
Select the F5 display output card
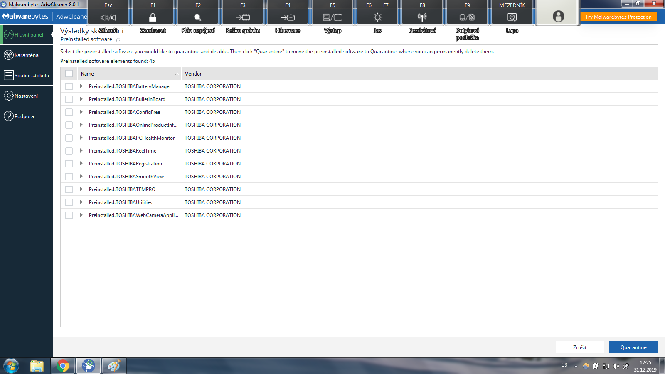[x=332, y=12]
